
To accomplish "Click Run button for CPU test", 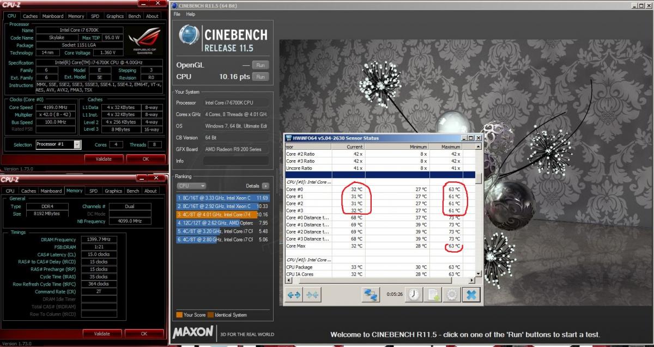I will (261, 77).
